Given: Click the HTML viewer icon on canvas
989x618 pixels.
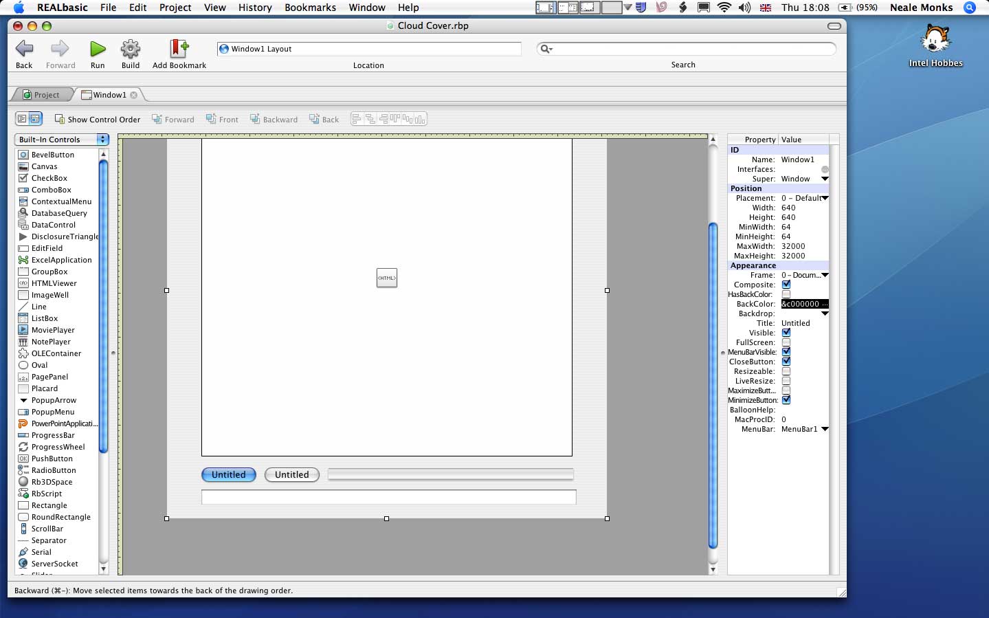Looking at the screenshot, I should click(387, 278).
